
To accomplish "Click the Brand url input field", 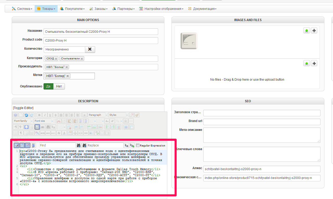I will pyautogui.click(x=262, y=122).
